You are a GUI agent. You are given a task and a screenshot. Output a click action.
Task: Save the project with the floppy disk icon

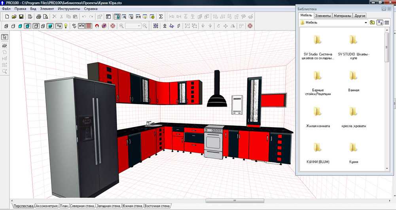point(21,17)
